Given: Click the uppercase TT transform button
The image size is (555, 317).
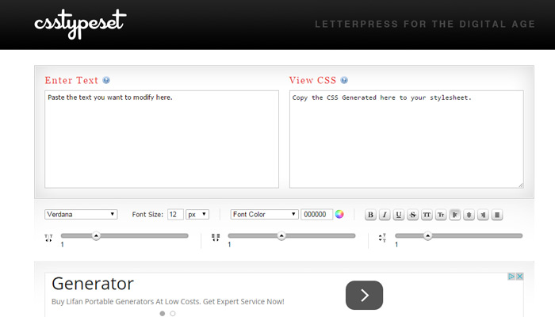Looking at the screenshot, I should coord(427,215).
